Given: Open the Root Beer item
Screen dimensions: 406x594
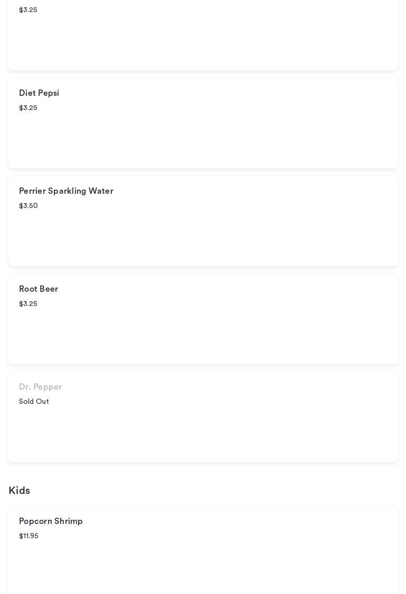Looking at the screenshot, I should (38, 289).
